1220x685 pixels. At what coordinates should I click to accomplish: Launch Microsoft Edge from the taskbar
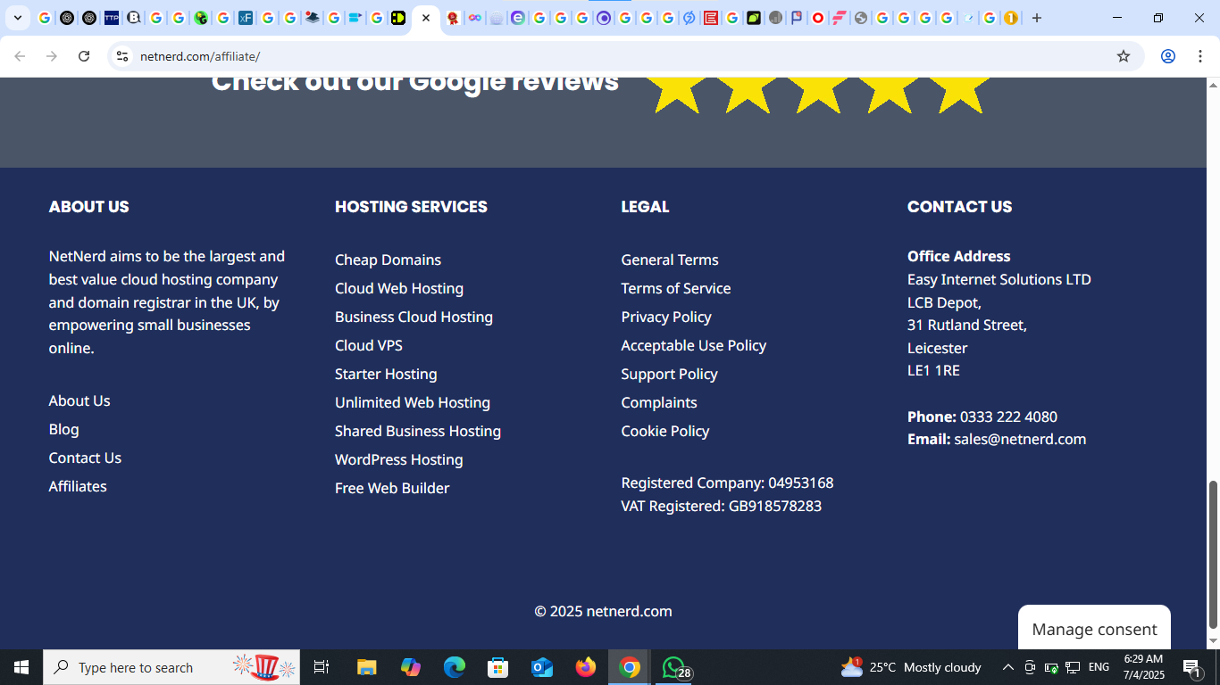[x=455, y=667]
